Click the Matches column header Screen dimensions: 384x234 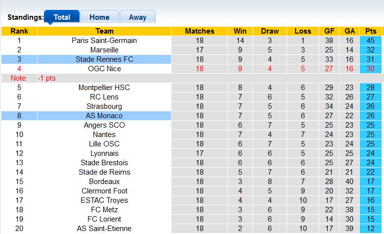click(x=200, y=31)
